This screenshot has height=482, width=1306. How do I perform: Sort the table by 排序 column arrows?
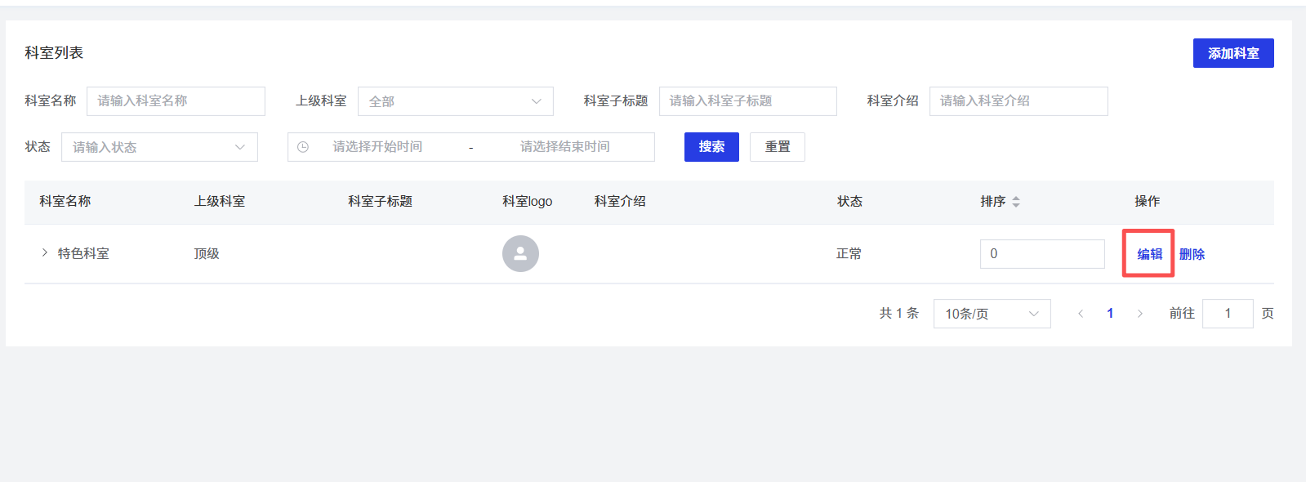1016,202
